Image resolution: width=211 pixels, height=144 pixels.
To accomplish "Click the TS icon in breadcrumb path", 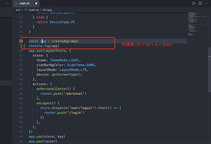I will coord(26,10).
